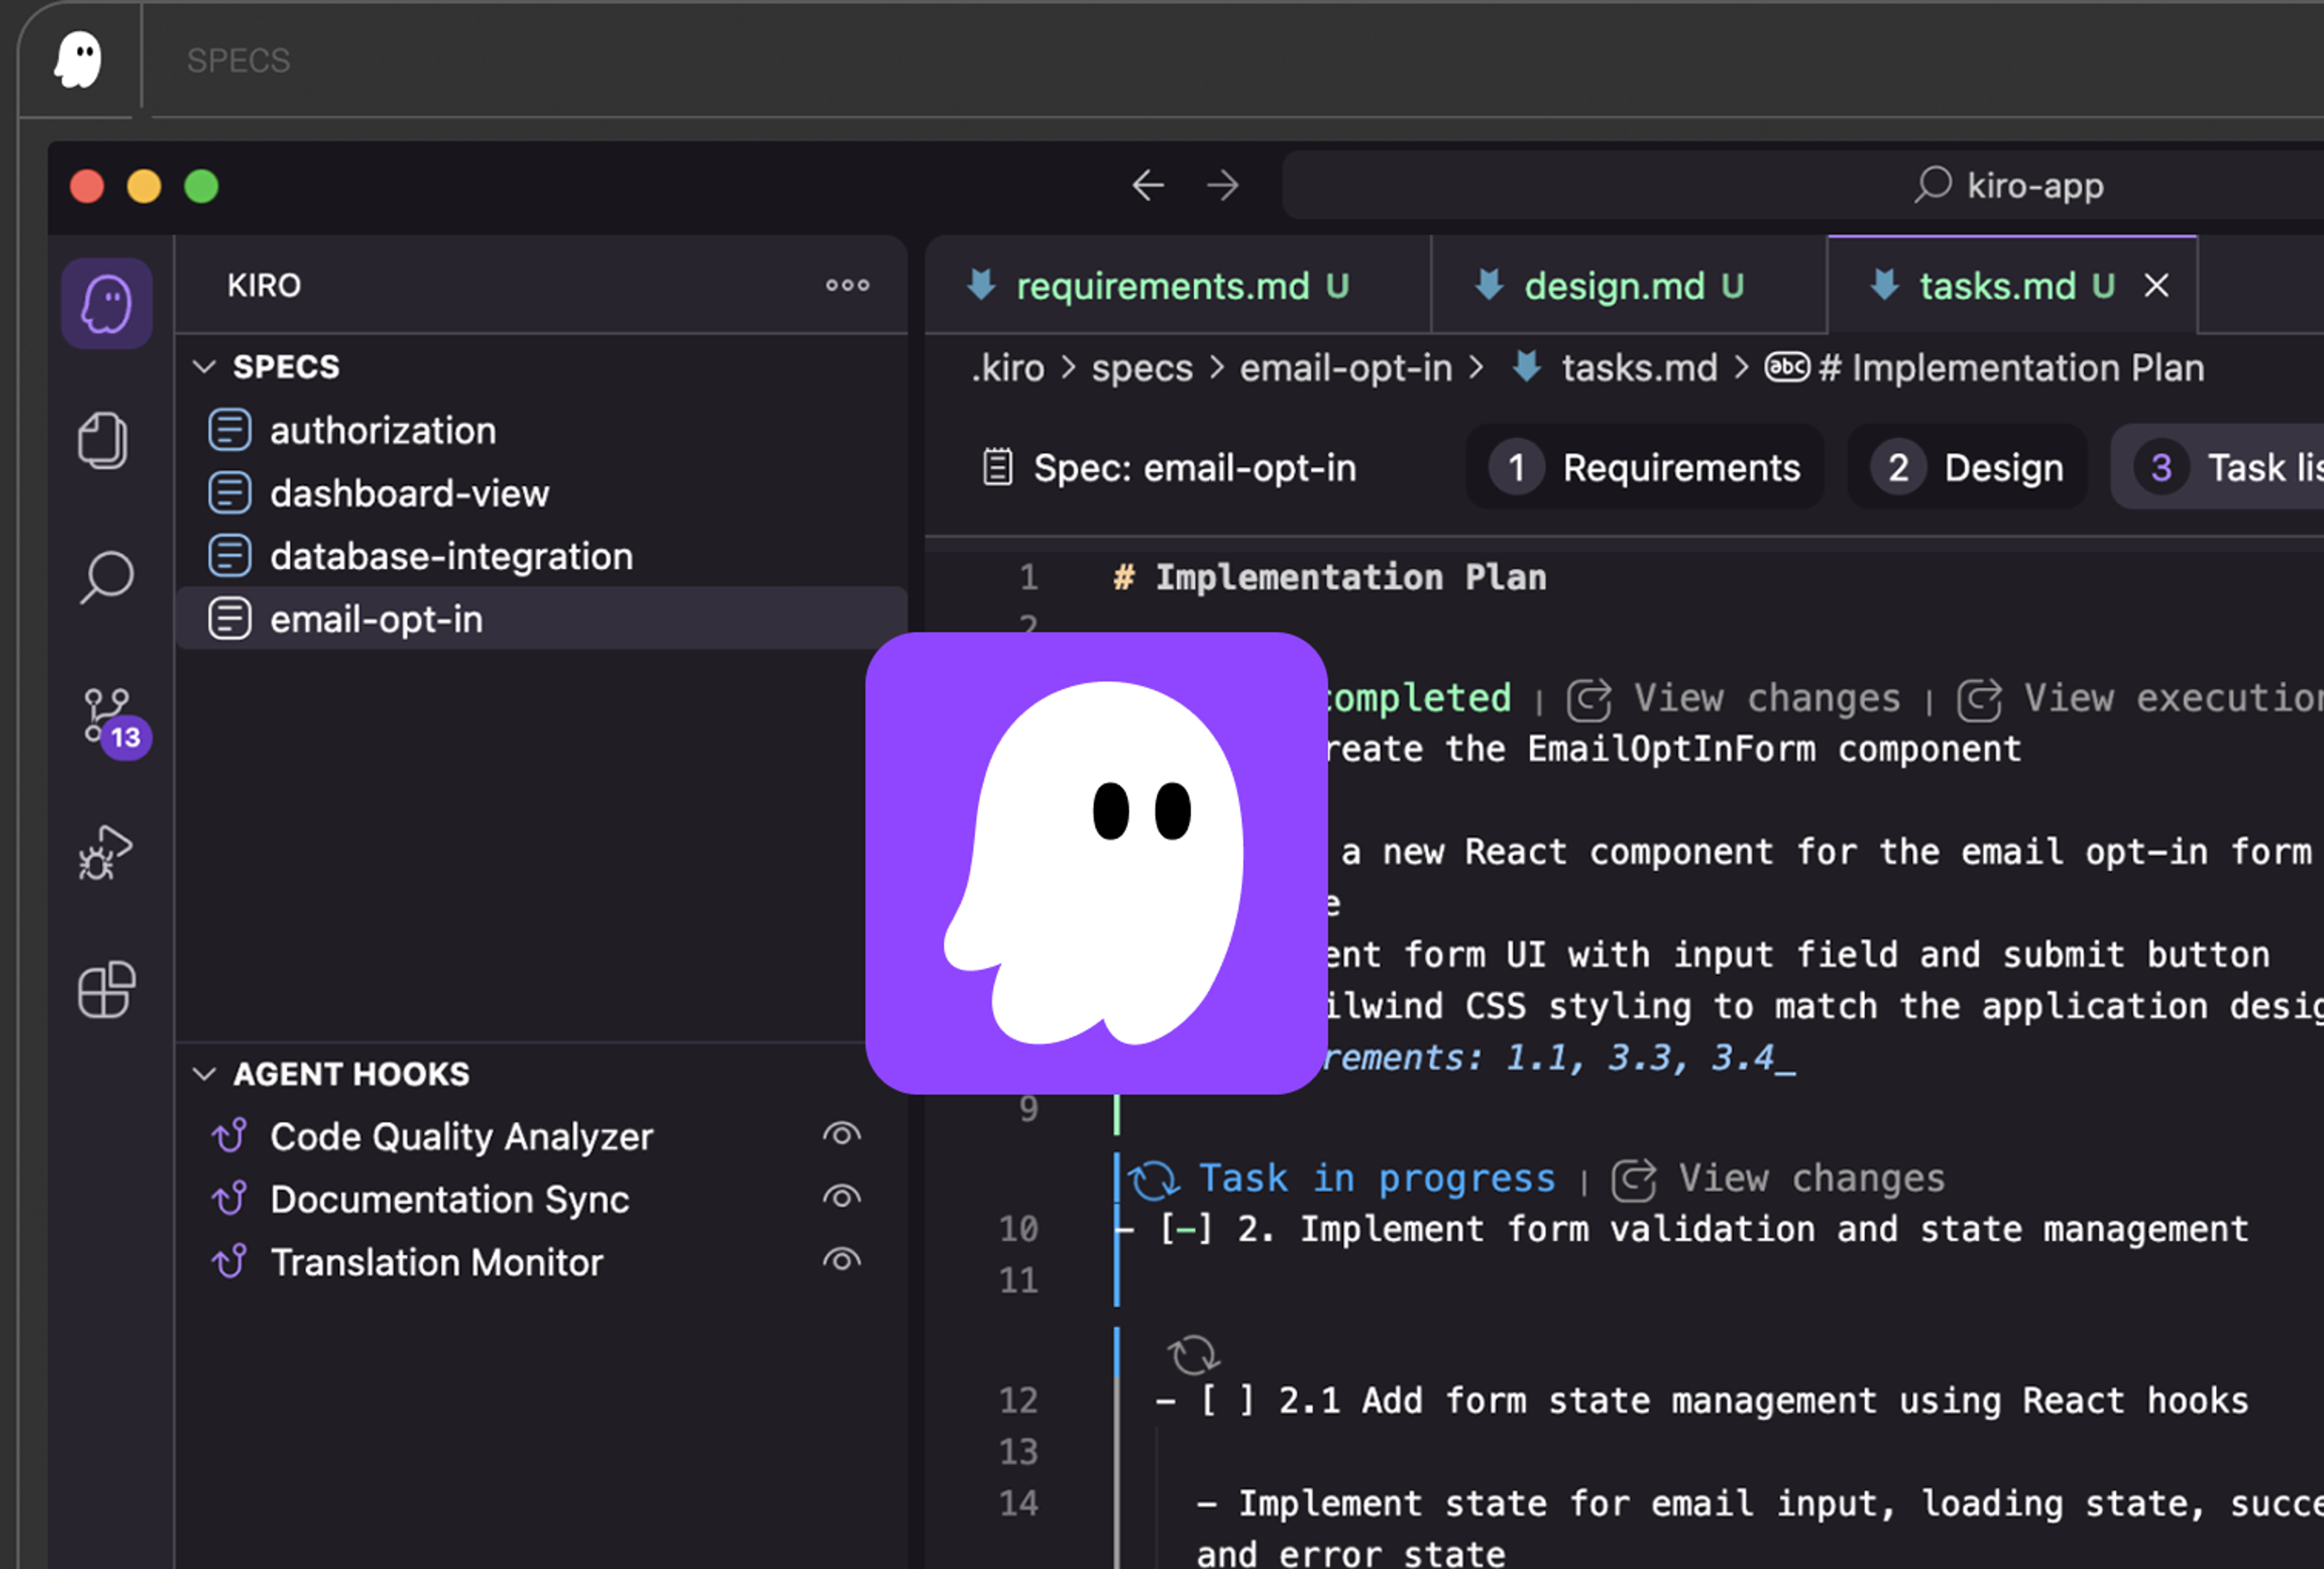This screenshot has width=2324, height=1569.
Task: Click chevron after email-opt-in in breadcrumb
Action: [x=1476, y=368]
